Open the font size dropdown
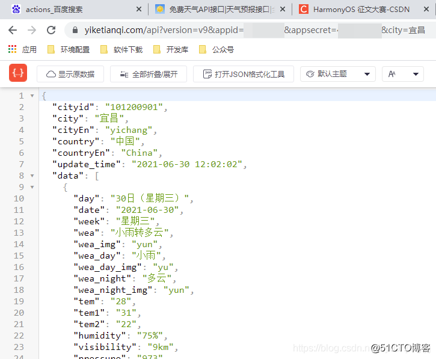Viewport: 436px width, 359px height. click(x=403, y=74)
